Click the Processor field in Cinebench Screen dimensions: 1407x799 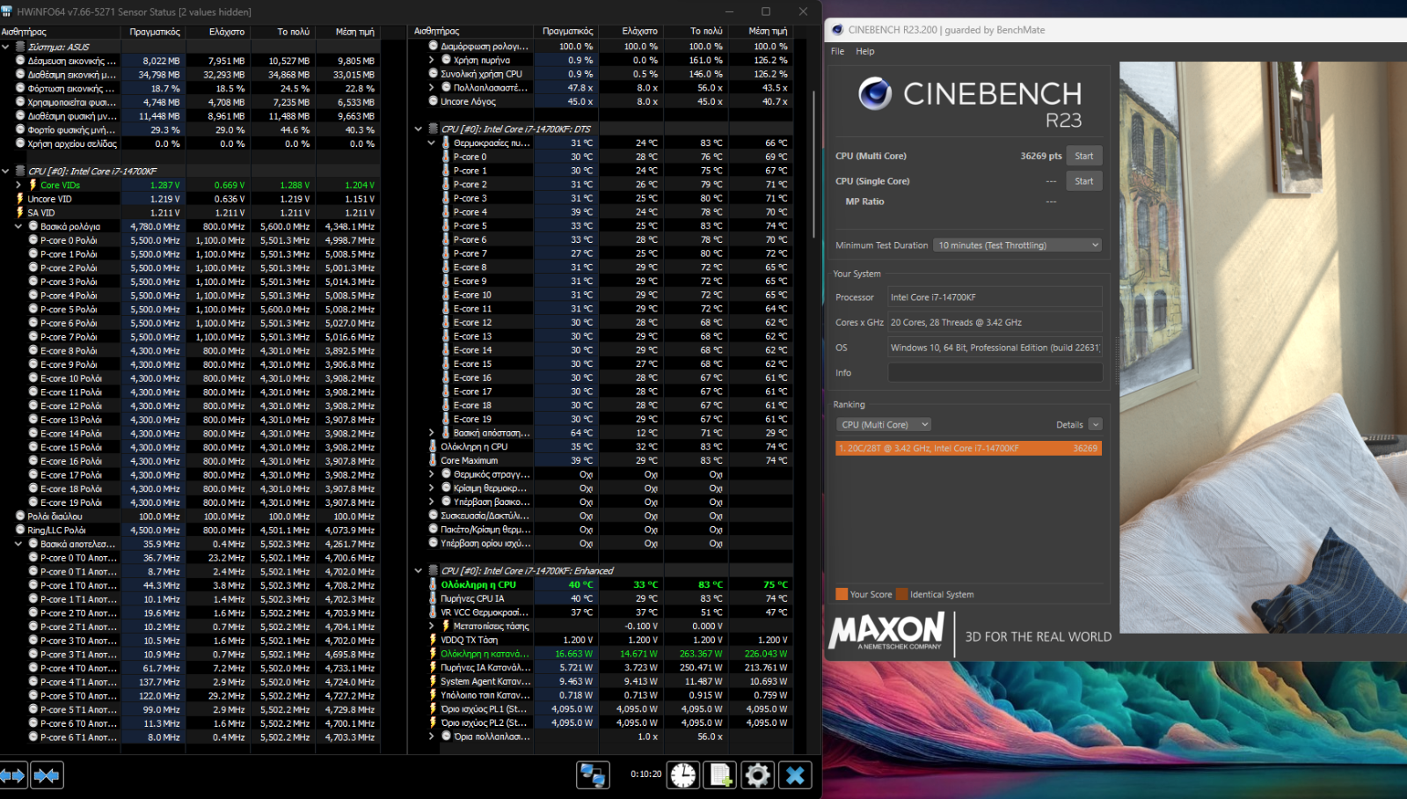click(x=995, y=297)
